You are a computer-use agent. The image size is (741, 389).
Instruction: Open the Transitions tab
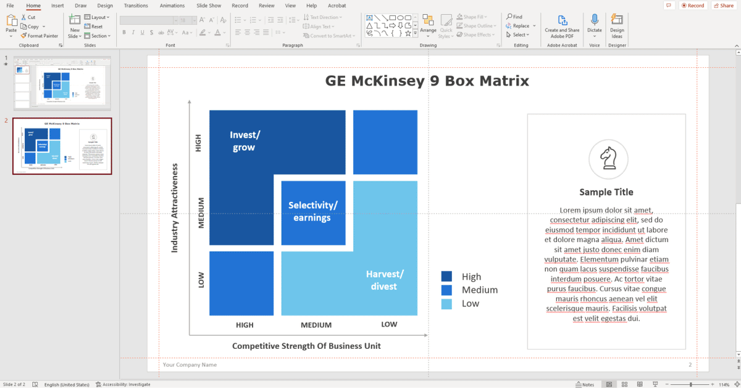coord(136,6)
